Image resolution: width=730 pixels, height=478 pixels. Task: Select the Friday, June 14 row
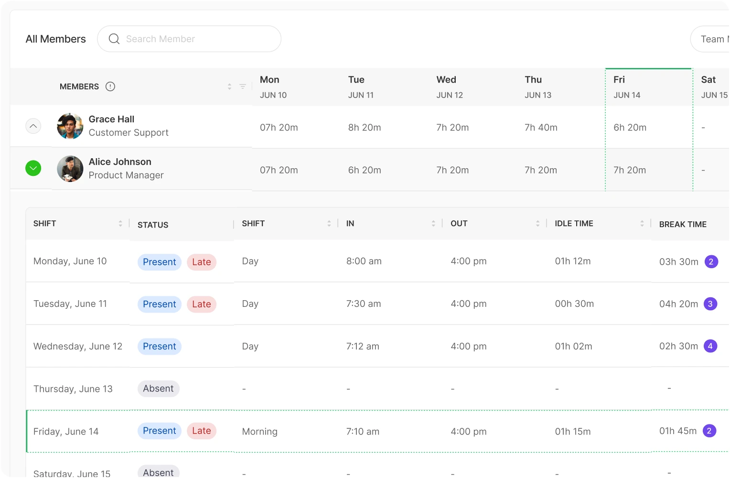point(377,431)
